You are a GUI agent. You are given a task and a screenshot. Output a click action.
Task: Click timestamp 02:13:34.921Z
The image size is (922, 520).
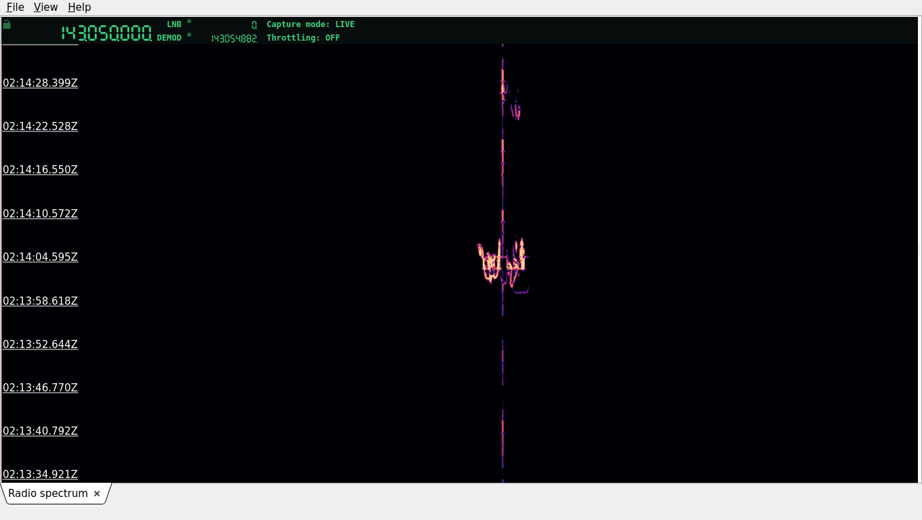40,475
